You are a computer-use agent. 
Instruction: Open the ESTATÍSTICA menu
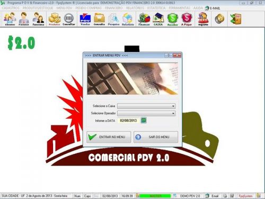[156, 8]
